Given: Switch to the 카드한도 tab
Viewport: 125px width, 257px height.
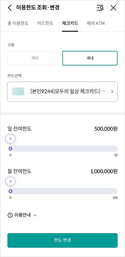Looking at the screenshot, I should [45, 23].
